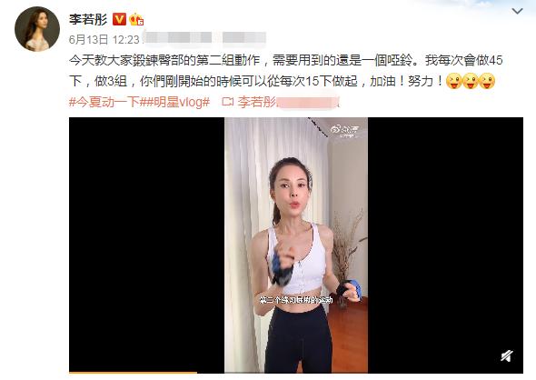Unmute the video with speaker icon
536x380 pixels.
[x=507, y=355]
